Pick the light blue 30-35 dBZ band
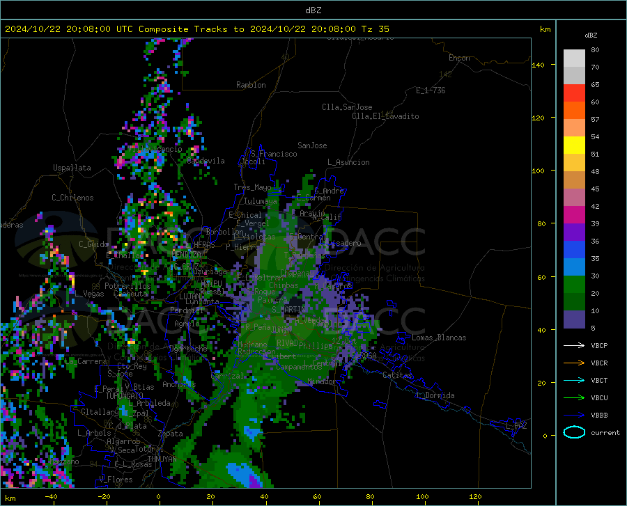Viewport: 627px width, 506px height. [574, 267]
